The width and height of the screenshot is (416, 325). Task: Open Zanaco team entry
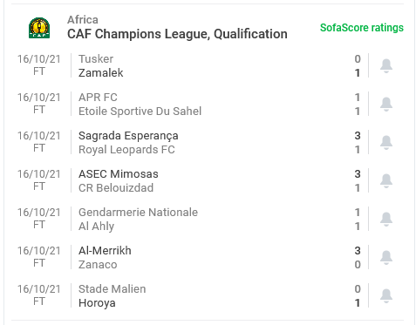98,265
